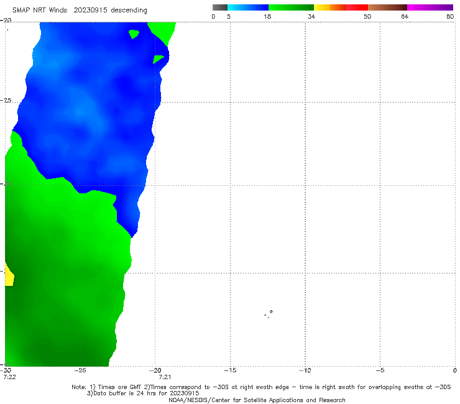Select the red segment of the color bar
460x404 pixels.
(x=357, y=7)
